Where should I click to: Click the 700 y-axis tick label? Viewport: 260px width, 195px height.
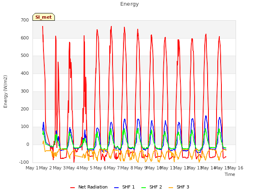(25, 20)
